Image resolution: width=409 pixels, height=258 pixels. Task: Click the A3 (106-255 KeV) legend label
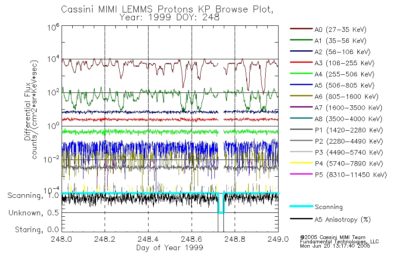point(344,63)
